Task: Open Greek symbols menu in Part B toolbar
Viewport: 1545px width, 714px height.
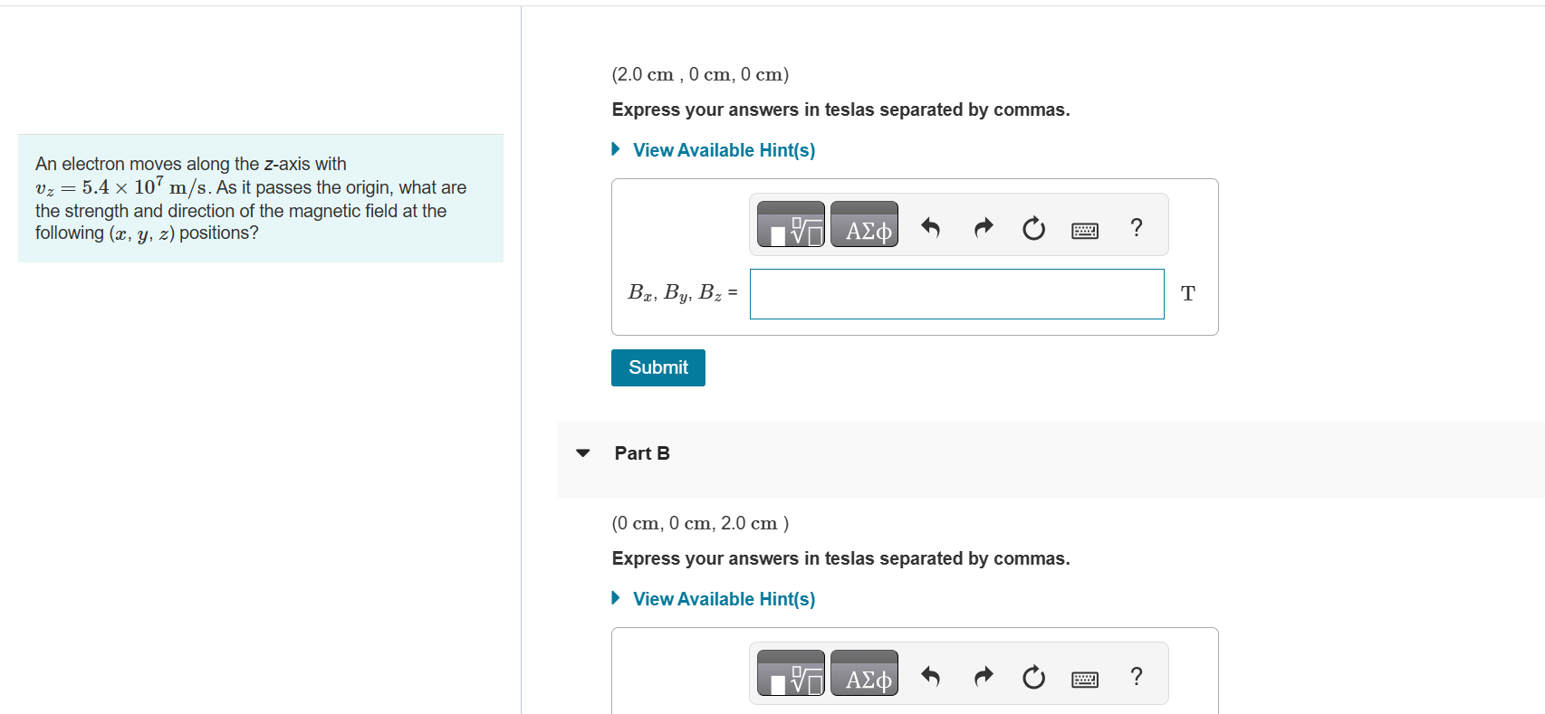Action: coord(864,673)
